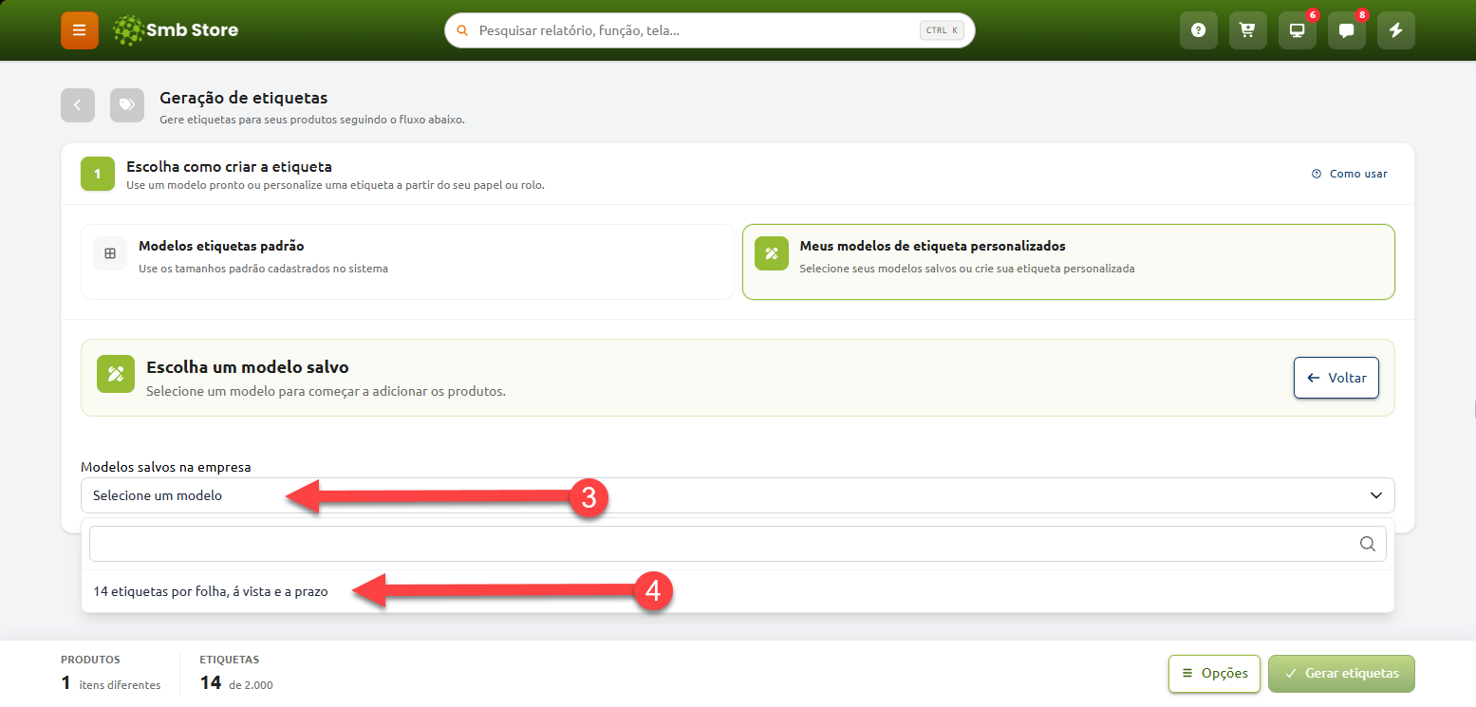Open the Opções button

tap(1214, 674)
